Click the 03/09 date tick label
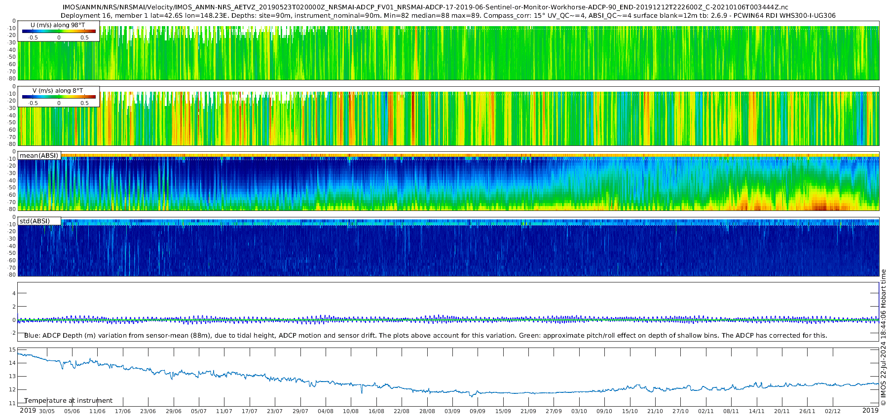The image size is (888, 419). [x=452, y=411]
